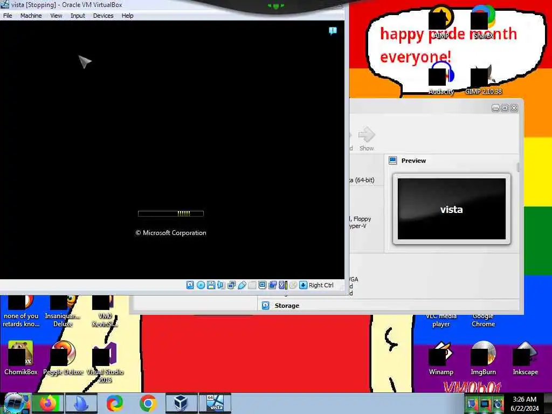Image resolution: width=552 pixels, height=414 pixels.
Task: Click the CPU virtualization V status icon
Action: pos(282,285)
